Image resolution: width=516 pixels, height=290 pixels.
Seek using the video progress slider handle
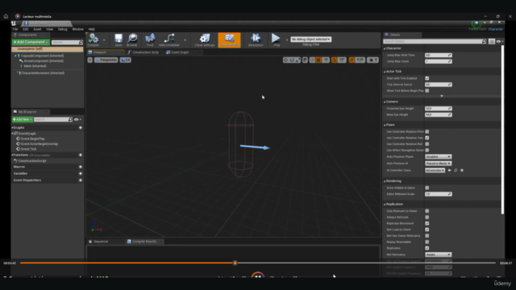click(235, 263)
